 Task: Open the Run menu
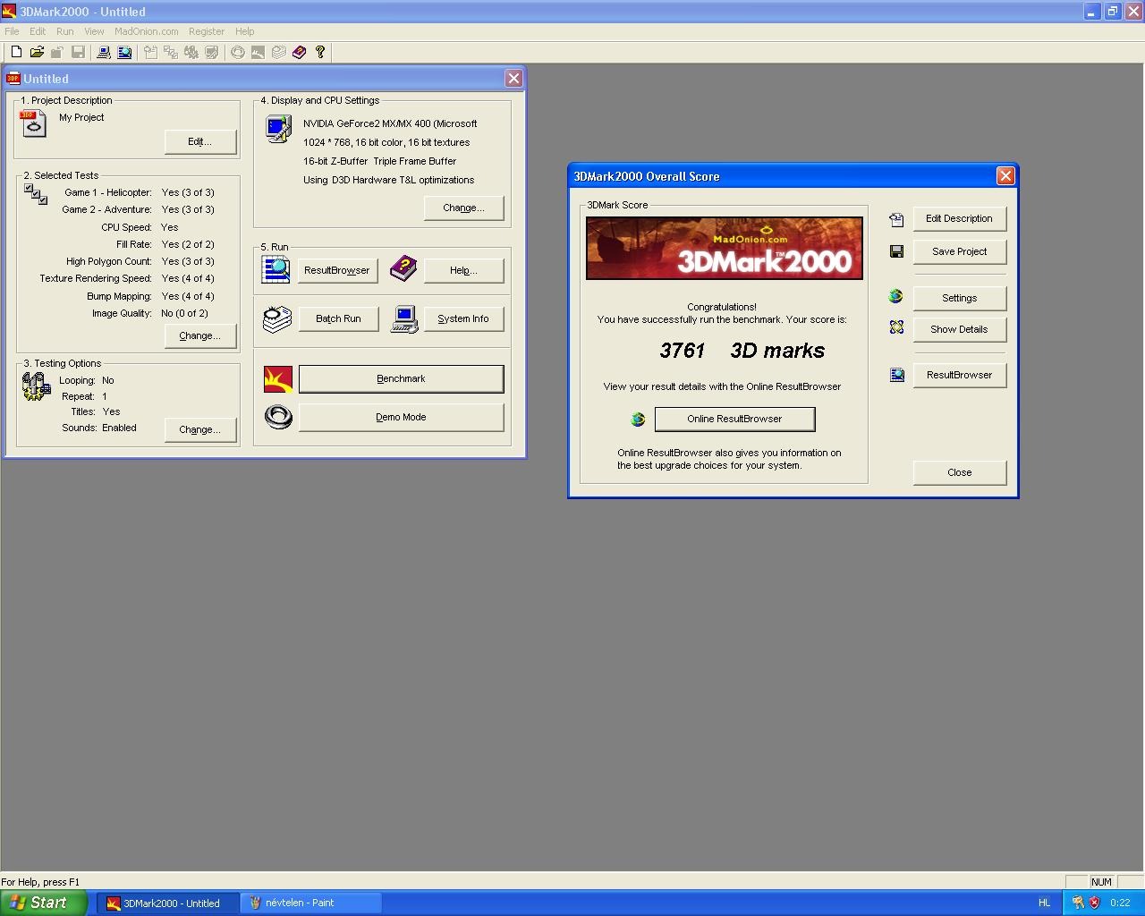(65, 31)
